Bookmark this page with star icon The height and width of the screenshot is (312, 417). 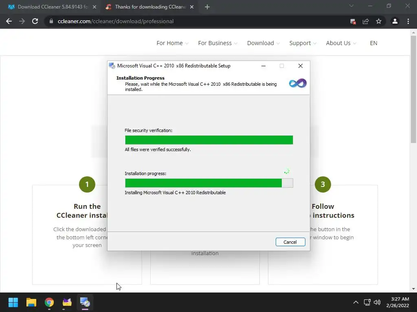[379, 21]
